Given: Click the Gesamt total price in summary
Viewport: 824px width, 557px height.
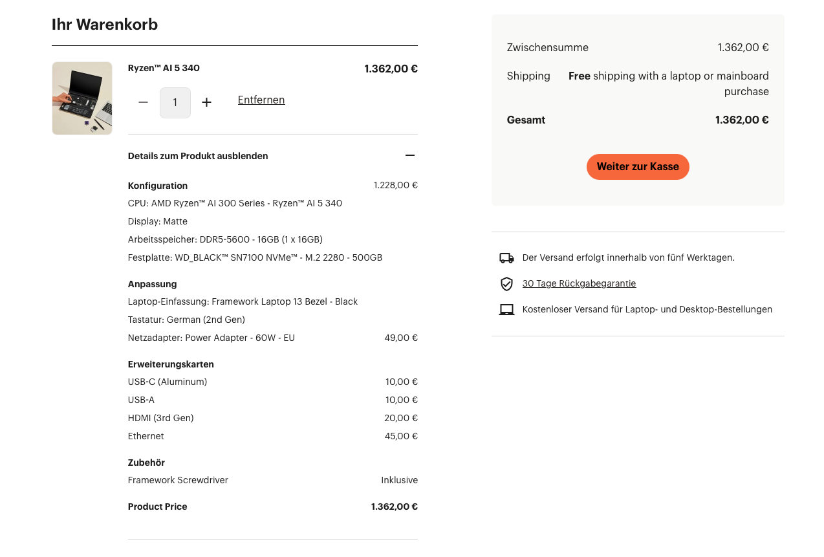Looking at the screenshot, I should pyautogui.click(x=742, y=120).
